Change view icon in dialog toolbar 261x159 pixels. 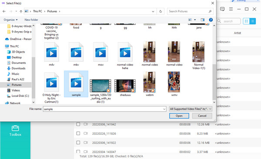190,20
